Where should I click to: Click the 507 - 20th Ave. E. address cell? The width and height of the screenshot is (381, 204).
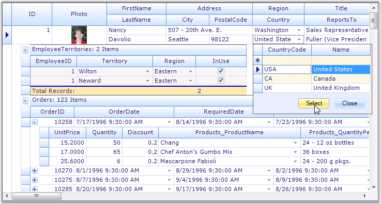coord(209,30)
